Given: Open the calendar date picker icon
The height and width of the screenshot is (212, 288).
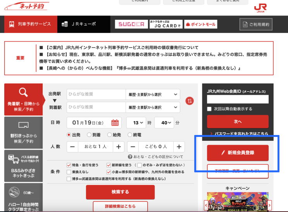Looking at the screenshot, I should (115, 123).
